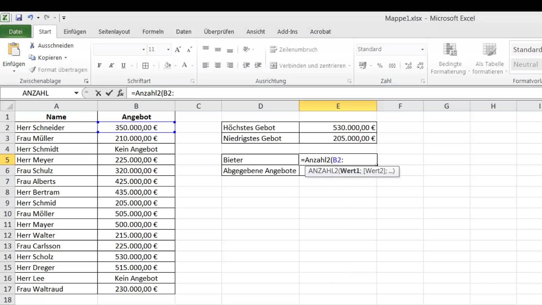
Task: Select column C header
Action: pos(198,106)
